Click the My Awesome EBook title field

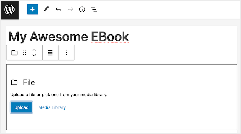coord(68,37)
